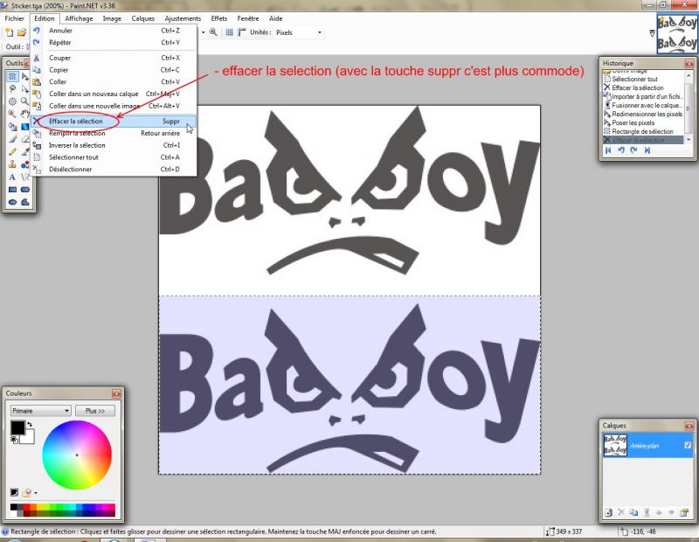Choose Coller dans un nouveau calque
The height and width of the screenshot is (542, 699).
[x=114, y=94]
